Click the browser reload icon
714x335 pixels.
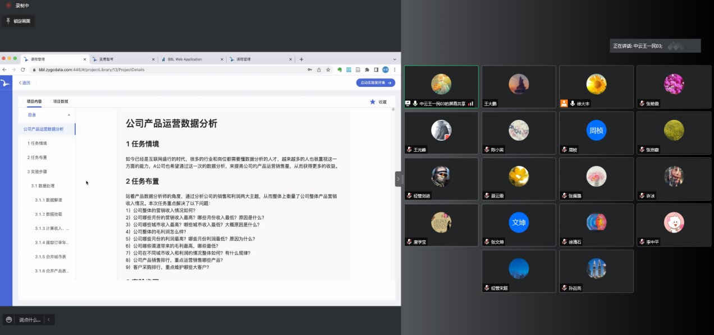tap(23, 69)
